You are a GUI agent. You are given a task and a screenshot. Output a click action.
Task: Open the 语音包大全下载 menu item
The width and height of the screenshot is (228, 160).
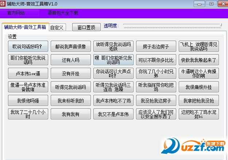63,13
